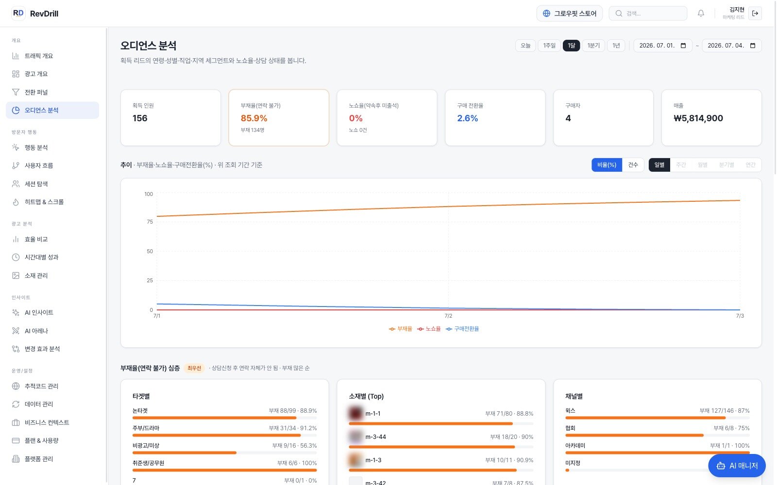Switch chart to 비율(%) mode
The height and width of the screenshot is (485, 777).
[607, 165]
